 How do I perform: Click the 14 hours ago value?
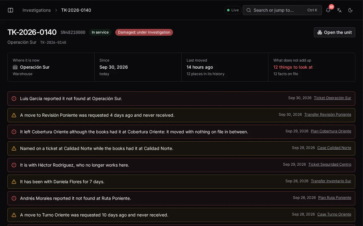(200, 67)
